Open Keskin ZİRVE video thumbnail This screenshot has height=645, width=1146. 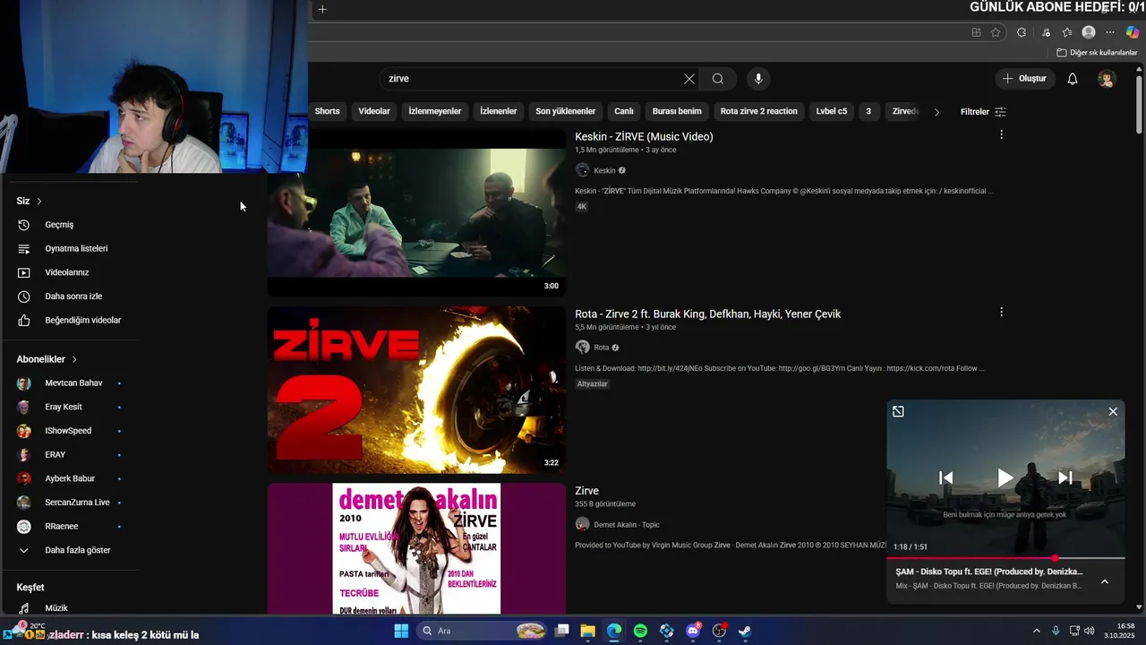coord(416,212)
